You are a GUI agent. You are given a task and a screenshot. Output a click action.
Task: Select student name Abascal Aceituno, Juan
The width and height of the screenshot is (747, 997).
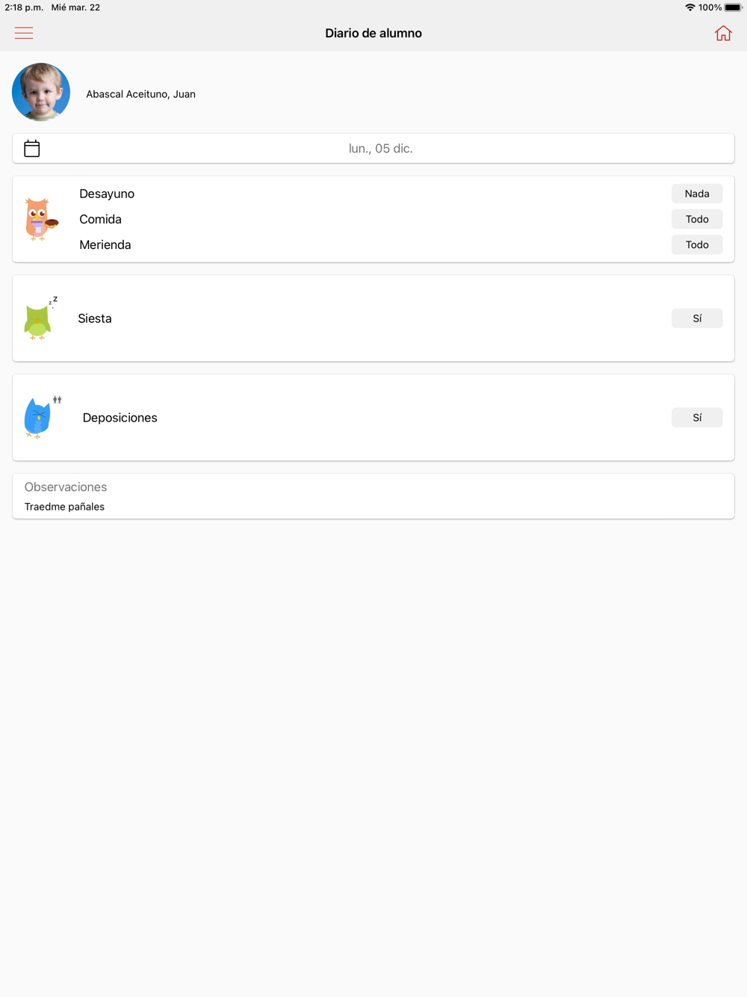140,94
